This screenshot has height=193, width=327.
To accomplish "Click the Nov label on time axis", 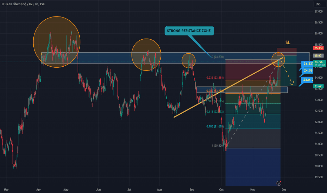I will click(253, 190).
